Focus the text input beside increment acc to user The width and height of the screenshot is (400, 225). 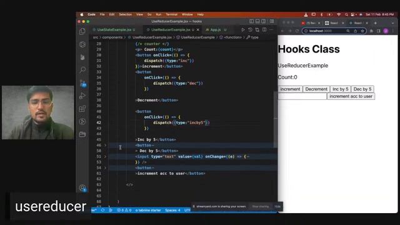click(x=302, y=96)
